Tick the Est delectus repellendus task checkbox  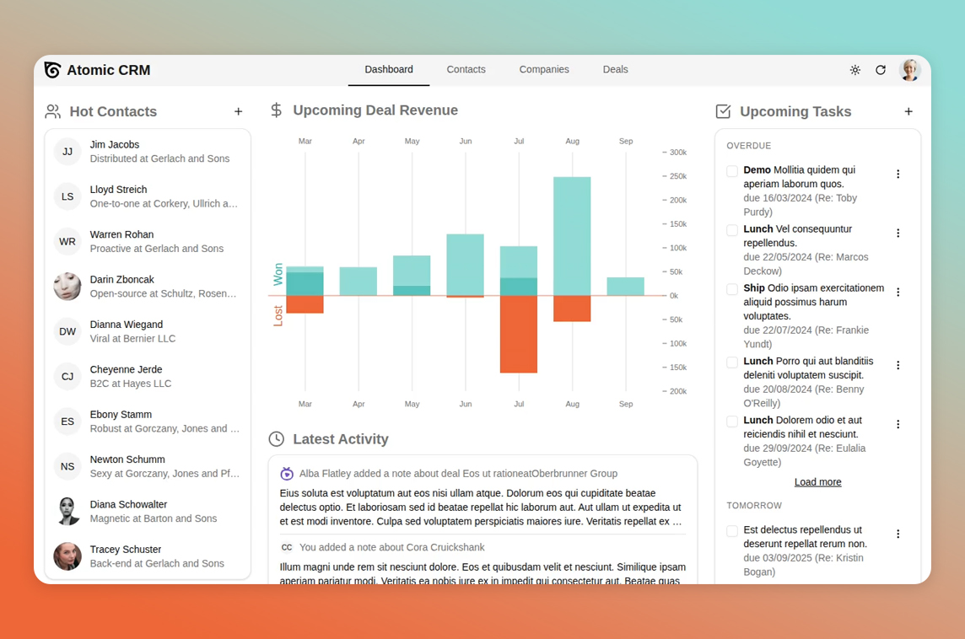point(732,531)
